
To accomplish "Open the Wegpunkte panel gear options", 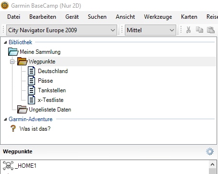I will (210, 151).
